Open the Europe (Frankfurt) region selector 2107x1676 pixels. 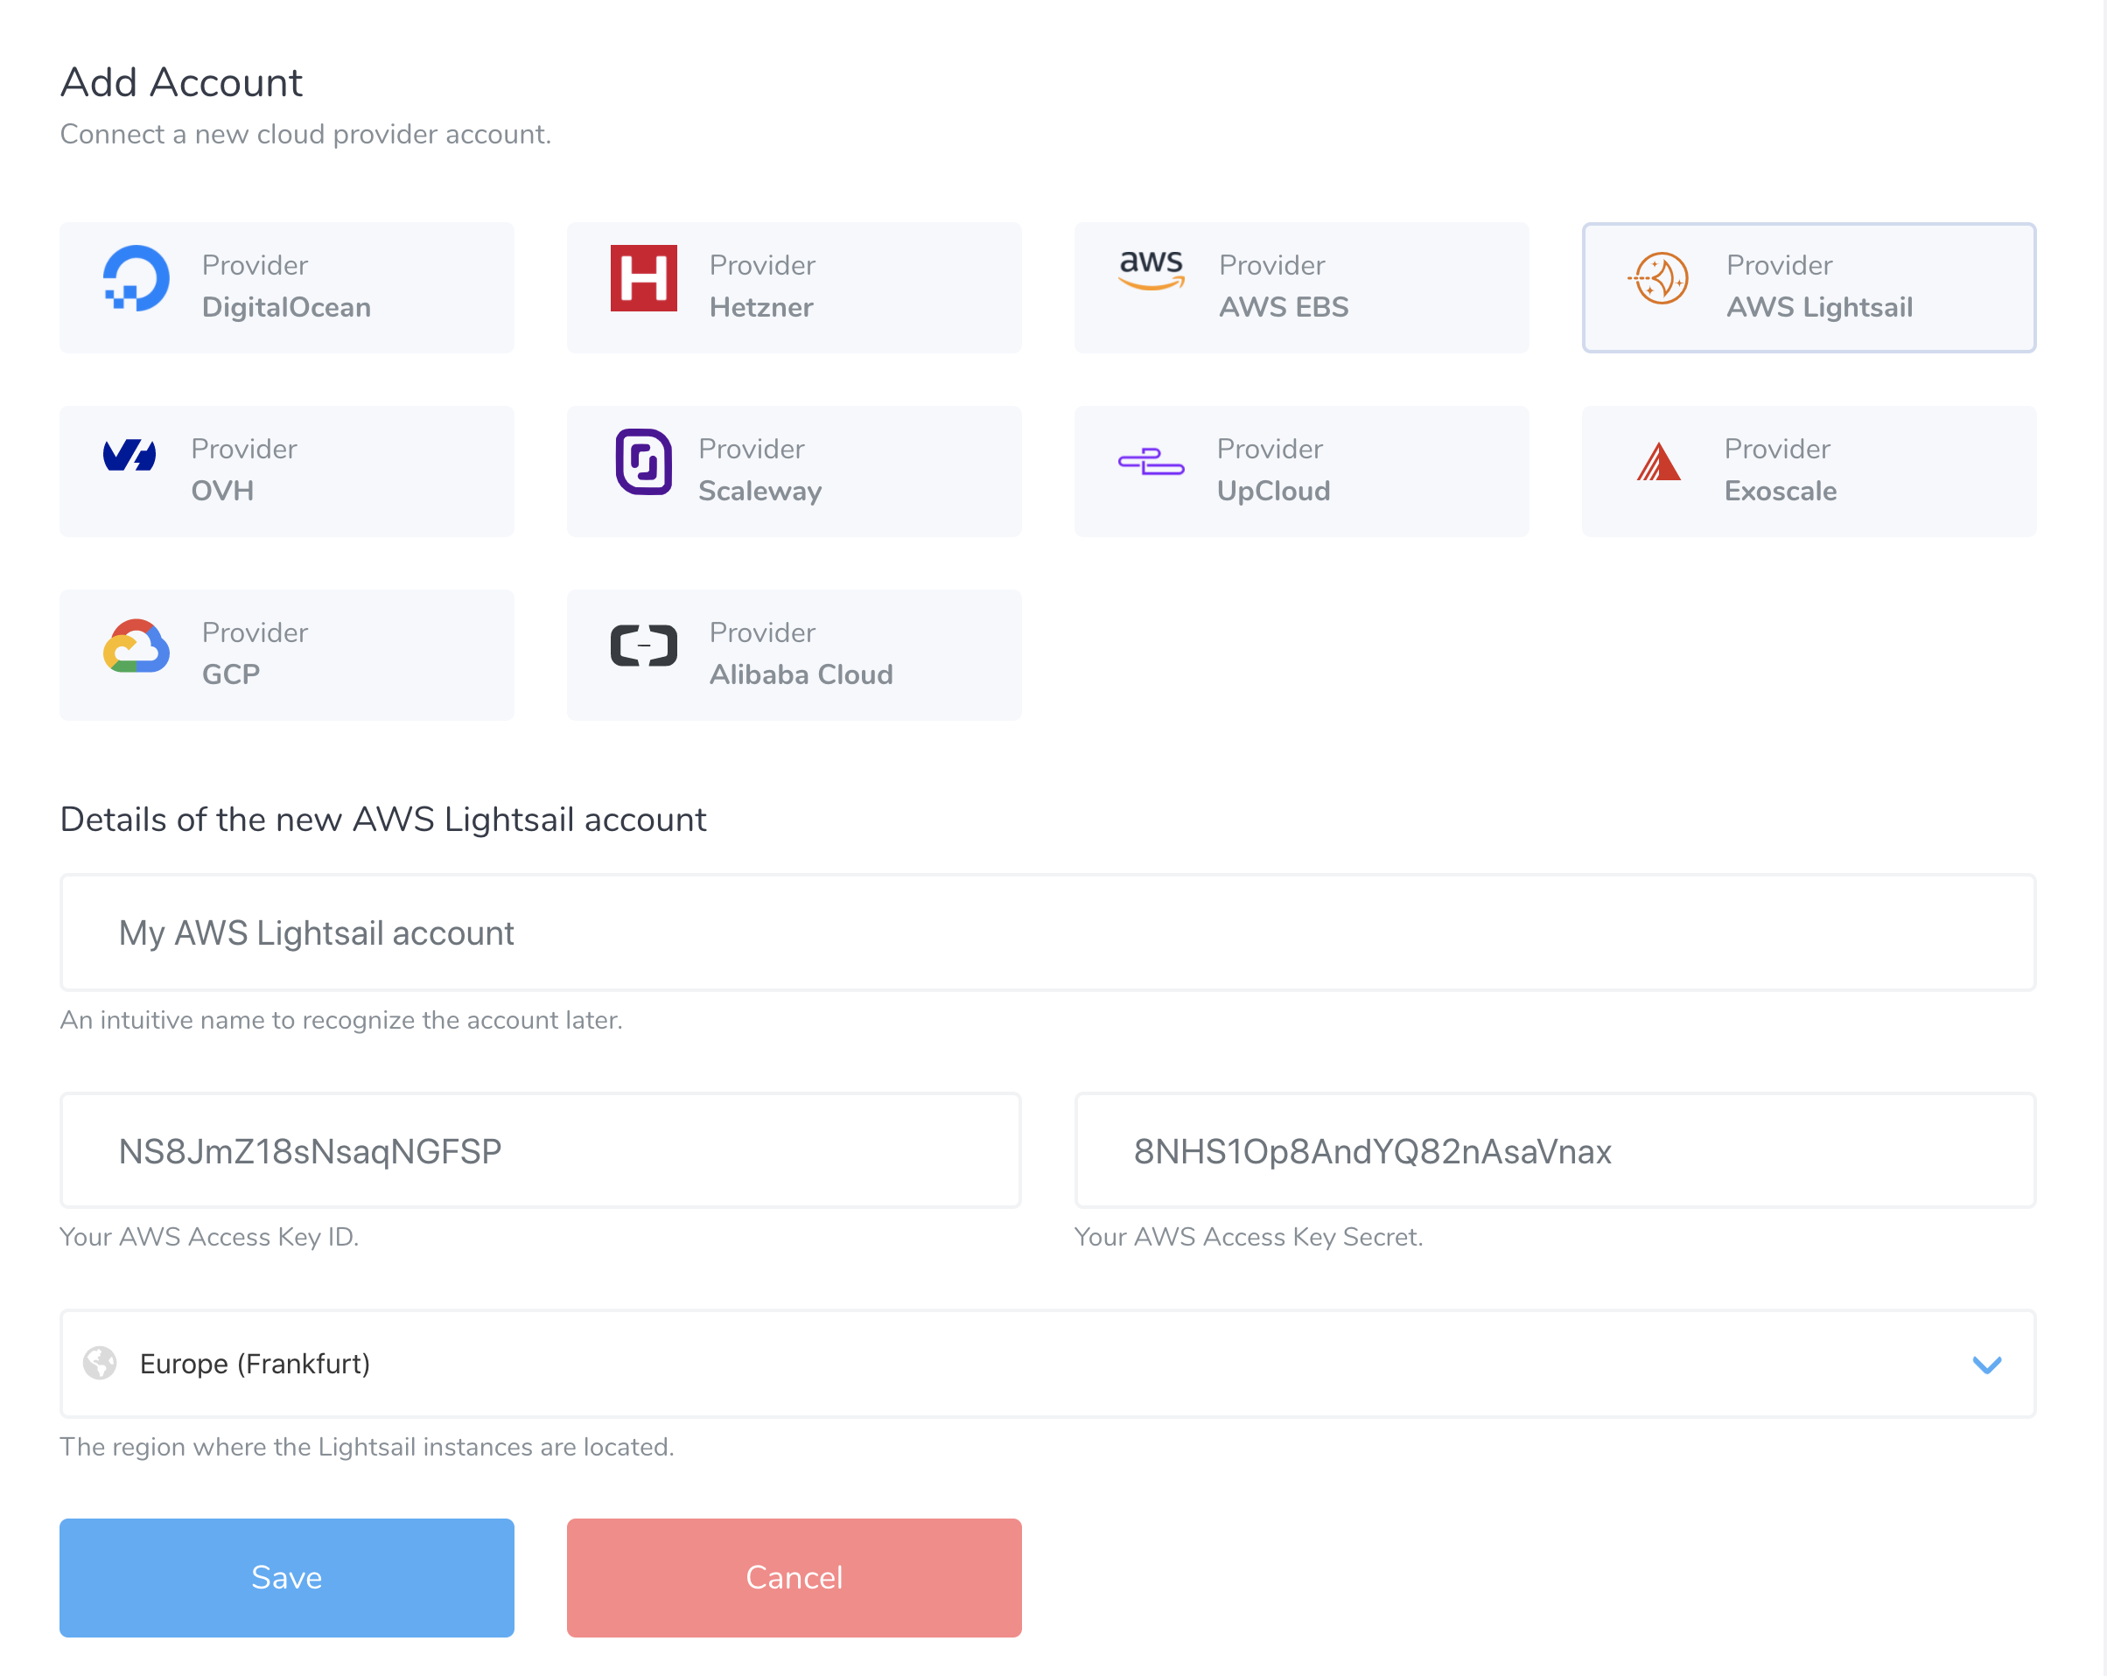pos(1047,1365)
